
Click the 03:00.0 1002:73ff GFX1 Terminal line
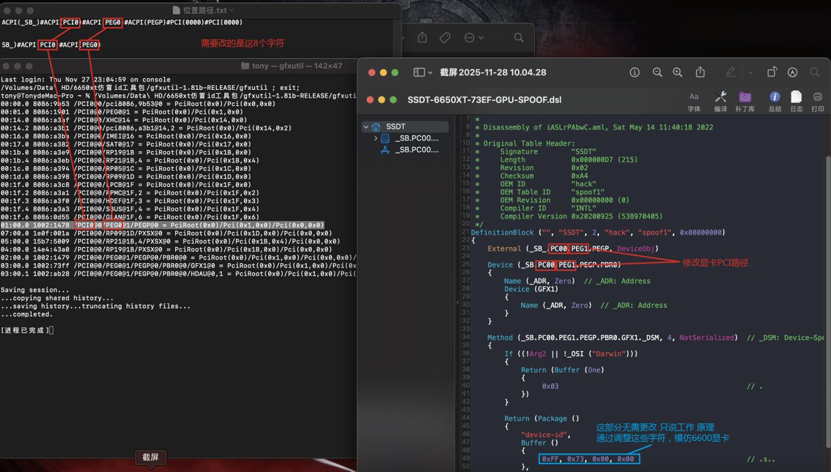click(x=179, y=265)
